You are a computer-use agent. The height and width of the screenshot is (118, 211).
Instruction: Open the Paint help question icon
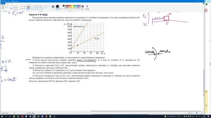203,3
